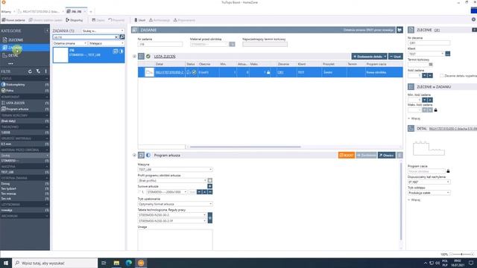
Task: Open the Maszyna TEST_L68 dropdown
Action: pos(175,170)
